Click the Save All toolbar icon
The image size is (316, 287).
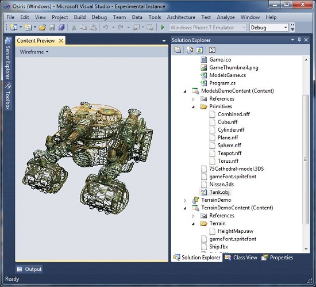[x=61, y=27]
